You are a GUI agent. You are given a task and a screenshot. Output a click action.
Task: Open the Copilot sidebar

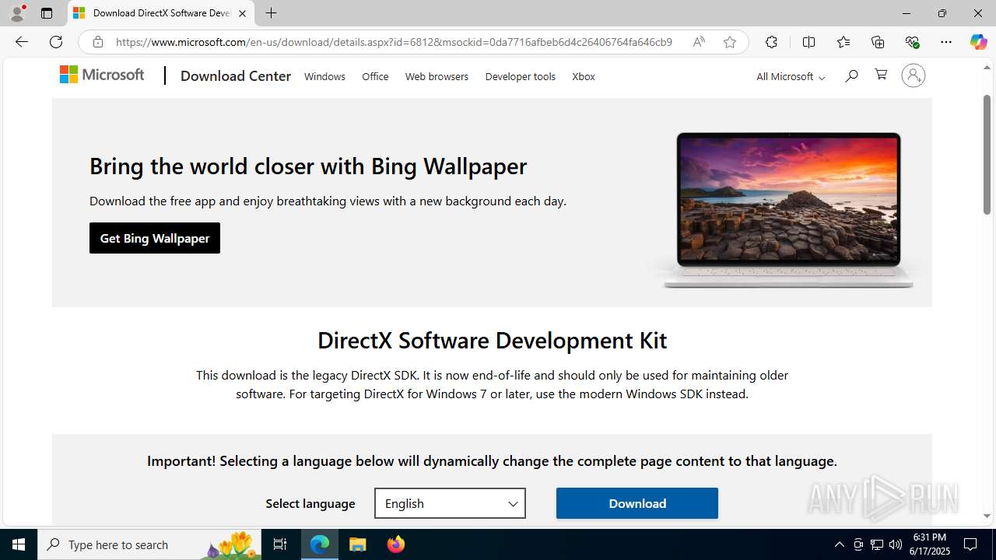[x=978, y=42]
